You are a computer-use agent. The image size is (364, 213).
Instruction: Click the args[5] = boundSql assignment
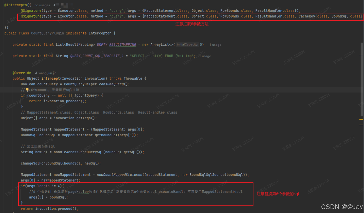click(x=49, y=197)
